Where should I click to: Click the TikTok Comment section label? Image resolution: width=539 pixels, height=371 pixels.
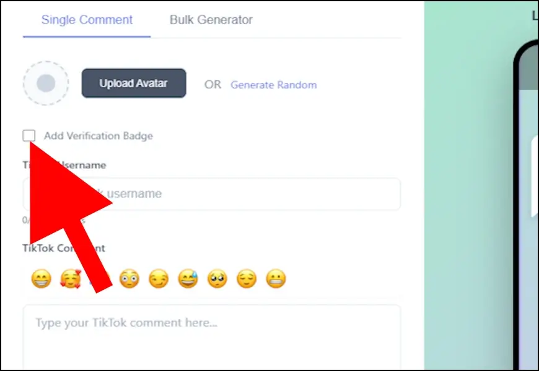point(64,248)
